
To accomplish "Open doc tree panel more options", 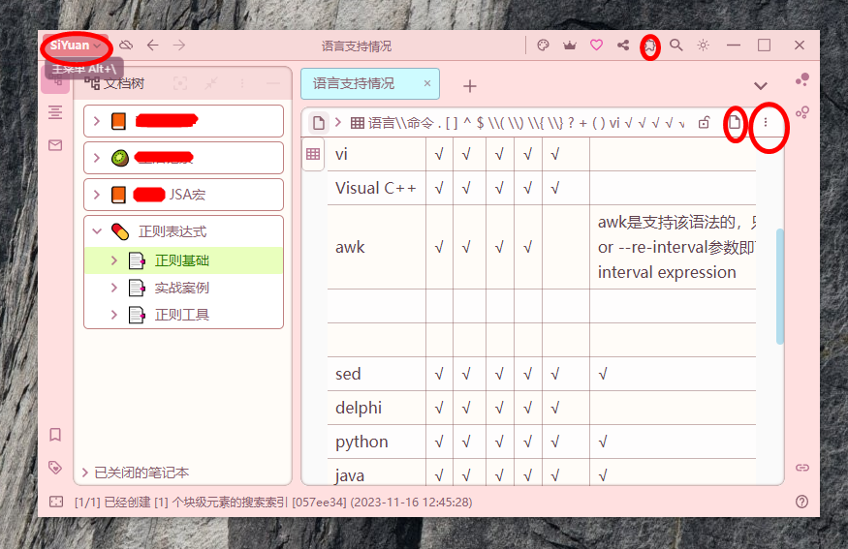I will click(x=242, y=83).
